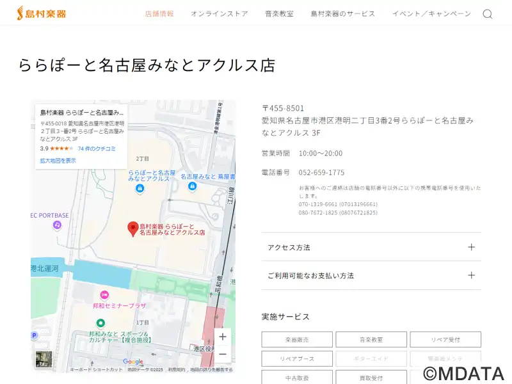This screenshot has height=384, width=512.
Task: Click the 実施サービス heading
Action: pos(285,317)
